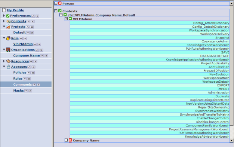The height and width of the screenshot is (147, 234).
Task: Open the Masks item under Accesses
Action: click(19, 91)
